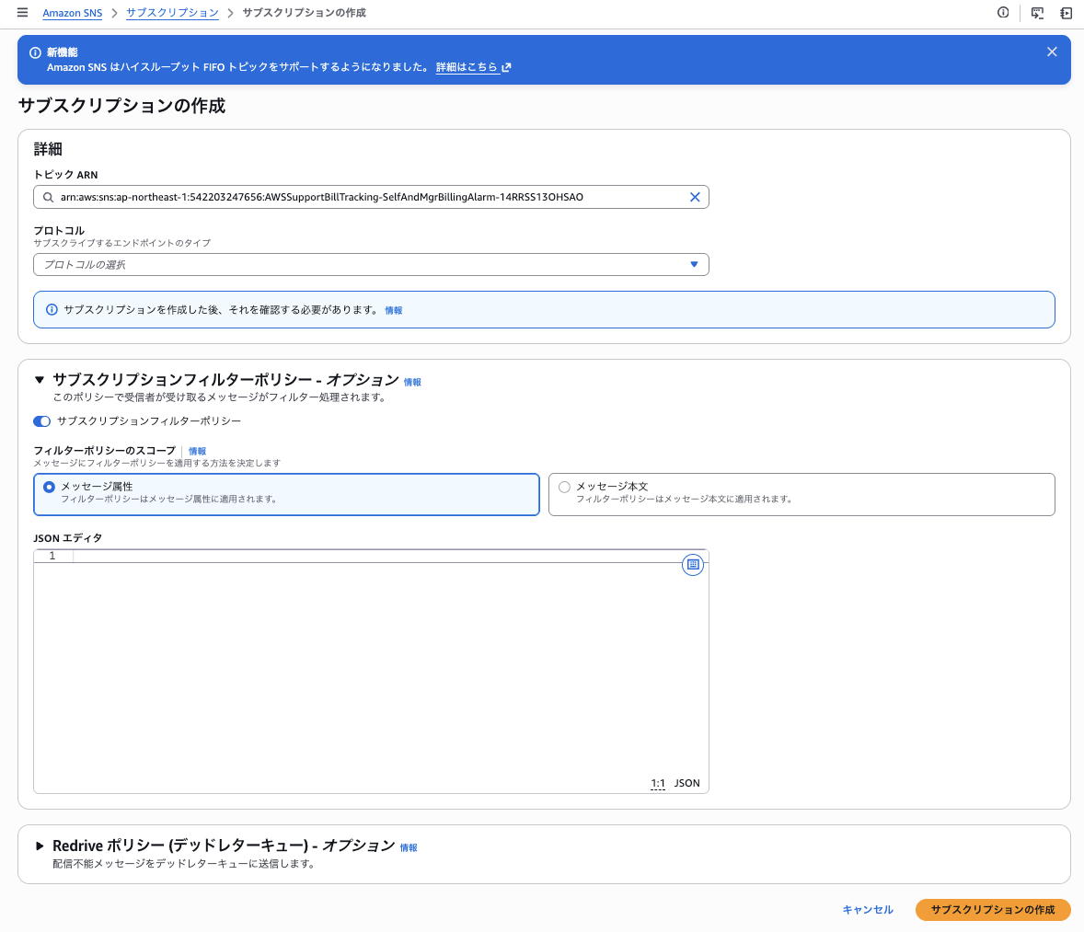Toggle the サブスクリプションフィルターポリシー switch
This screenshot has width=1084, height=932.
[x=42, y=421]
